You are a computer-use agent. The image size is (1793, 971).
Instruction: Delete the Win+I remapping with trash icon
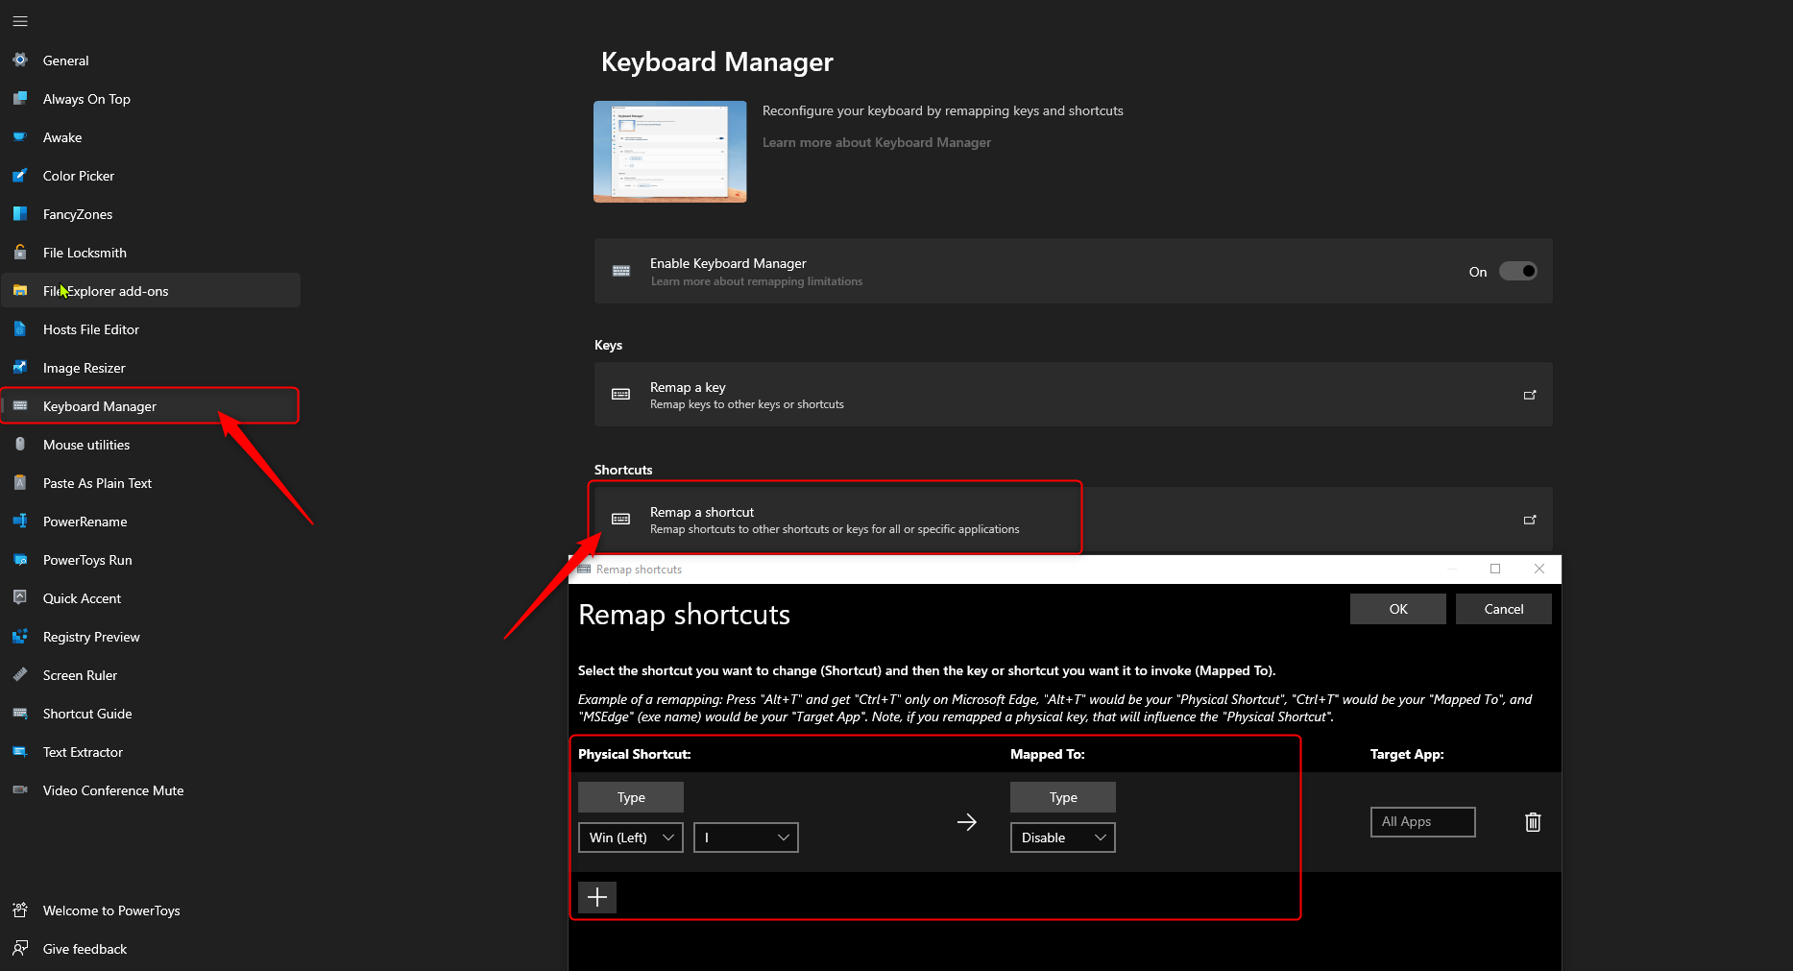[x=1533, y=822]
